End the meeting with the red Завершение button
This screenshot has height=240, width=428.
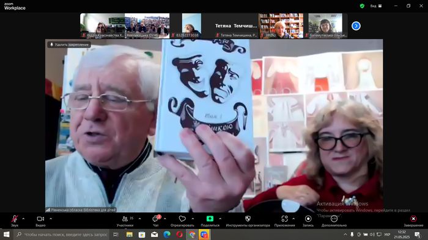pyautogui.click(x=413, y=221)
